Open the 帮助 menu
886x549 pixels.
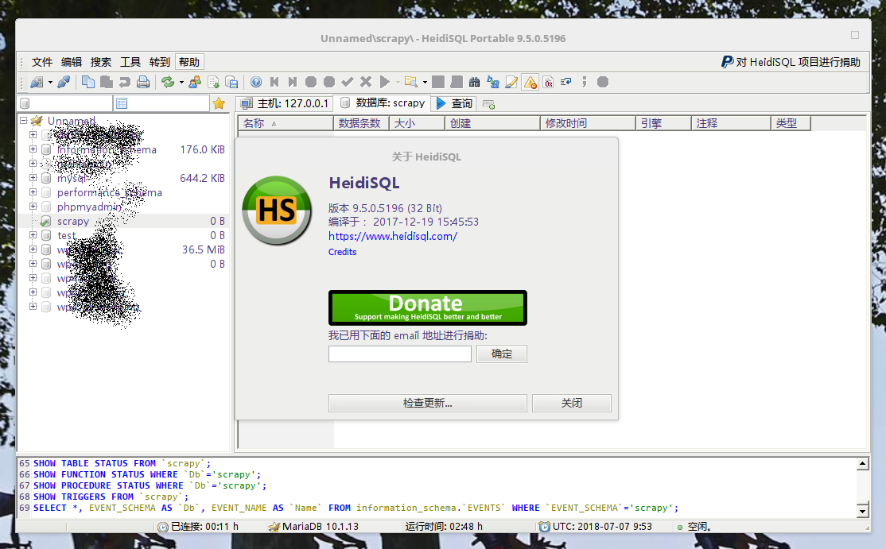(189, 62)
